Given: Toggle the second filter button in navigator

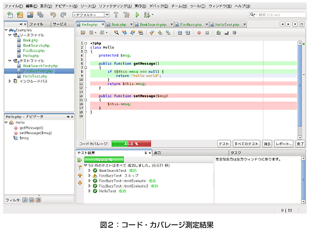Looking at the screenshot, I should (32, 199).
